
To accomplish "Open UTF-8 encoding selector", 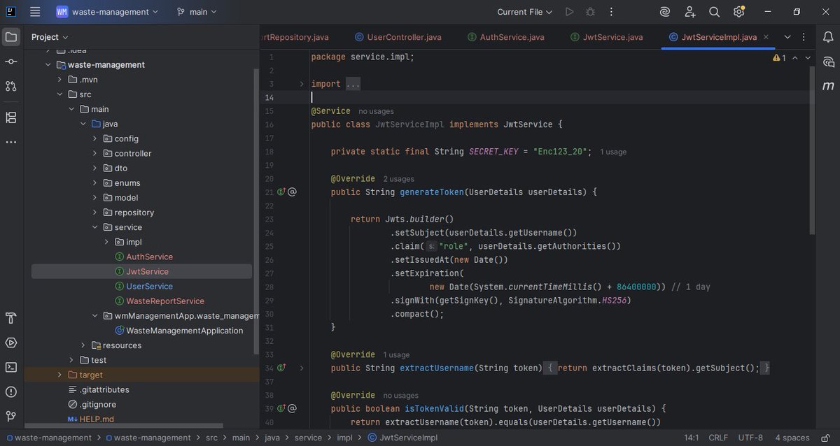I will (x=750, y=438).
